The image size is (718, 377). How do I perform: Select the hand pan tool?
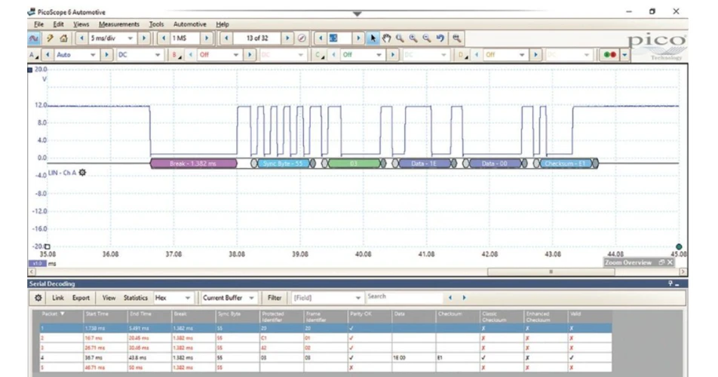(386, 38)
